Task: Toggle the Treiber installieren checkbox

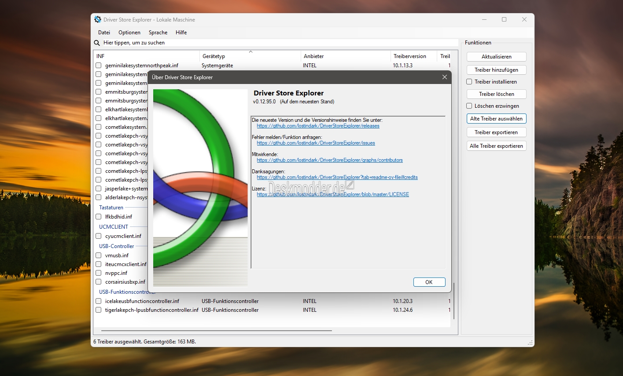Action: pyautogui.click(x=469, y=82)
